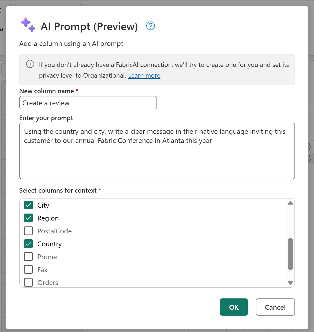314x332 pixels.
Task: Cancel the AI Prompt dialog
Action: point(275,307)
